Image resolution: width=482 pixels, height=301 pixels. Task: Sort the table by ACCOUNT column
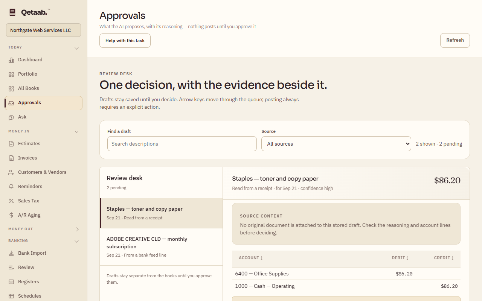click(251, 258)
